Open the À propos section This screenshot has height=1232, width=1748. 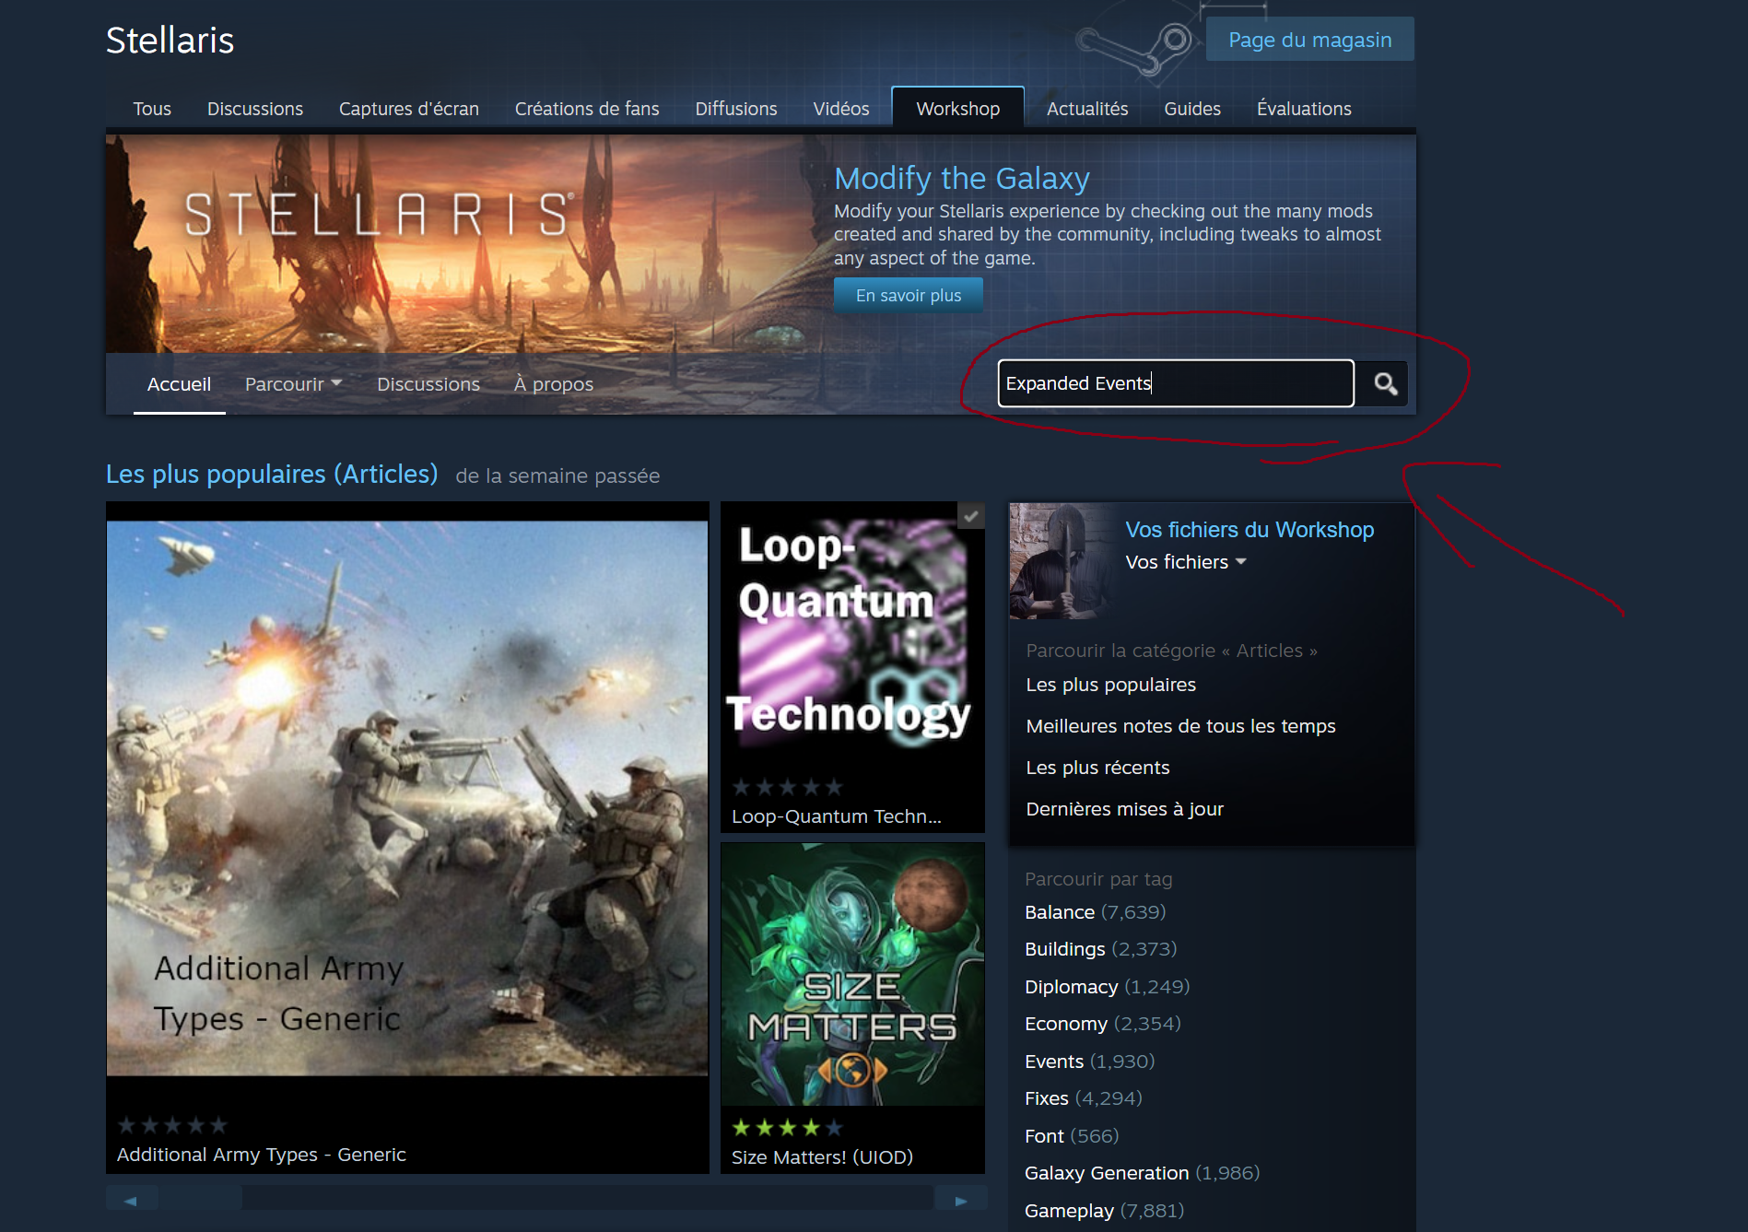554,384
